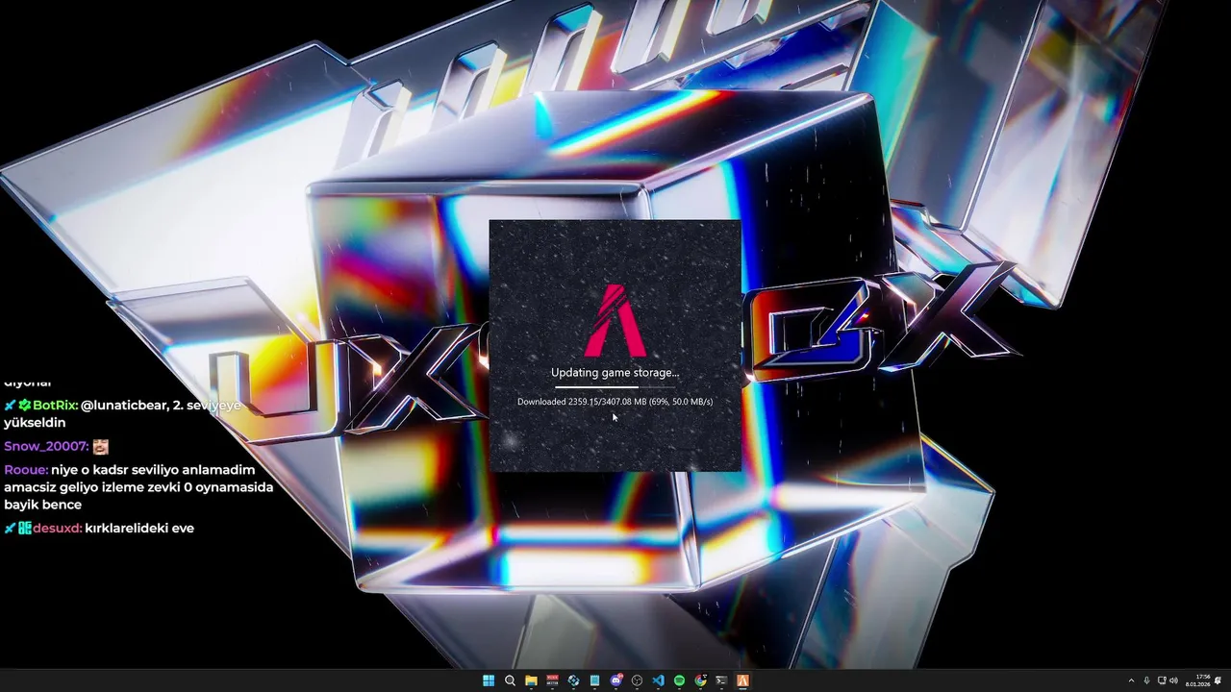
Task: Click the 'niye o kadsr seviliyo' chat message
Action: click(x=139, y=487)
